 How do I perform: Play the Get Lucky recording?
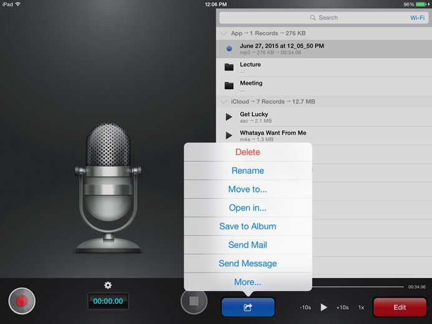point(229,117)
